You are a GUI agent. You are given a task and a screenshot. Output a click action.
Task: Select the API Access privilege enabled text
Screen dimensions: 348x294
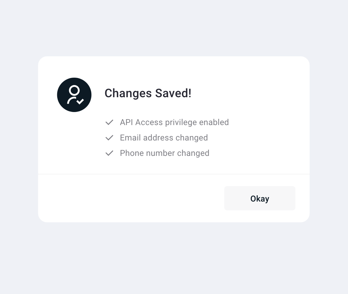click(174, 122)
